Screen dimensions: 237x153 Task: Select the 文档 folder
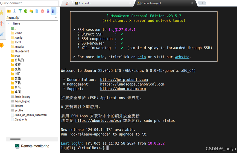(x=16, y=78)
